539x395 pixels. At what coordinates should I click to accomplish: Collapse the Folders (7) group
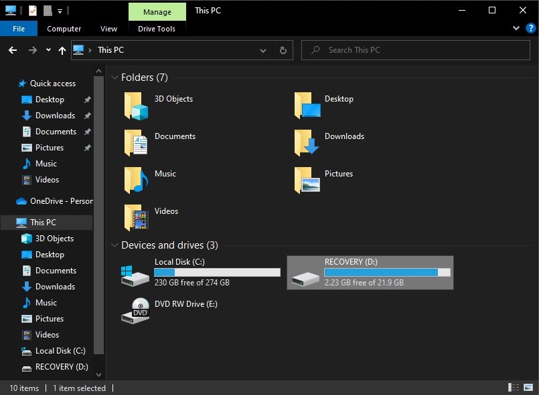click(114, 78)
